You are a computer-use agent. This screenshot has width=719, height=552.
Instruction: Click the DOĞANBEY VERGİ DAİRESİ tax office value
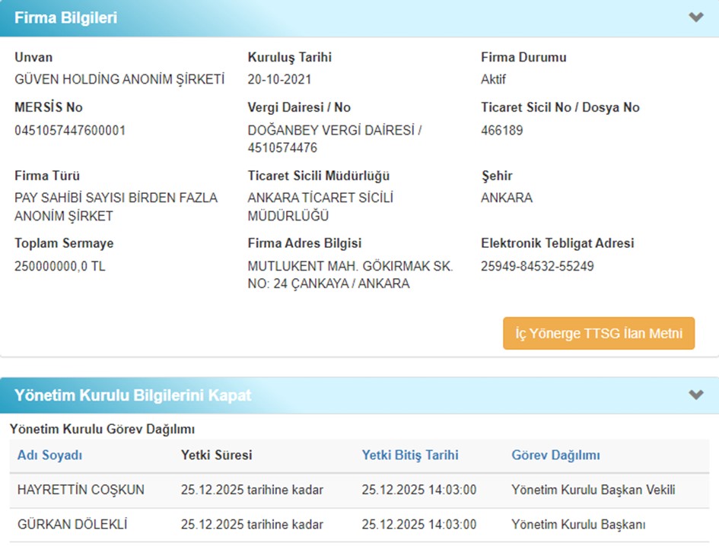(334, 139)
